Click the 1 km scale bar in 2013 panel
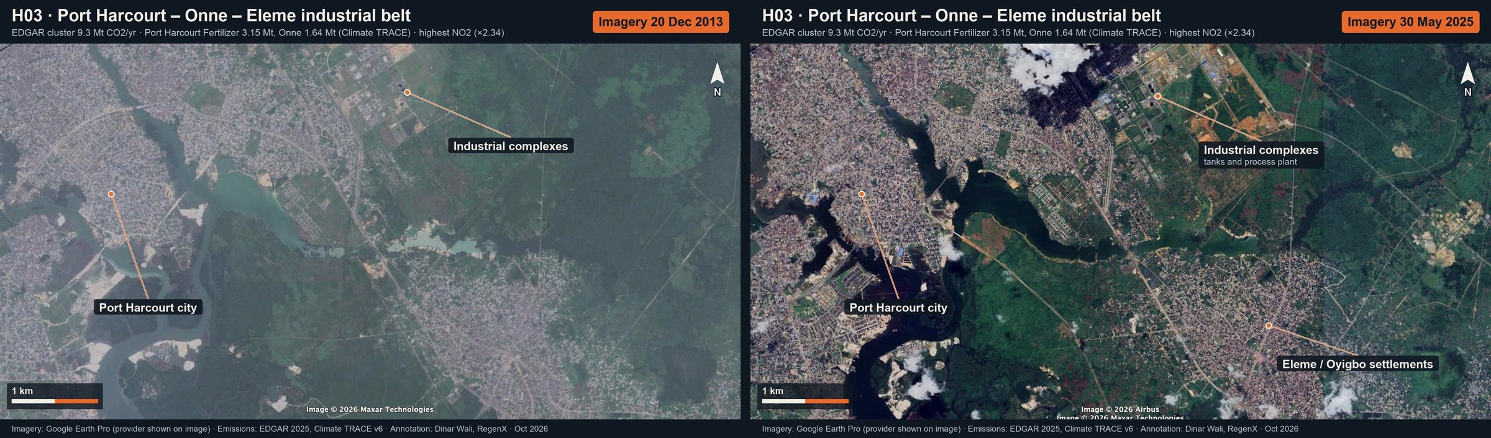The width and height of the screenshot is (1491, 438). click(55, 396)
